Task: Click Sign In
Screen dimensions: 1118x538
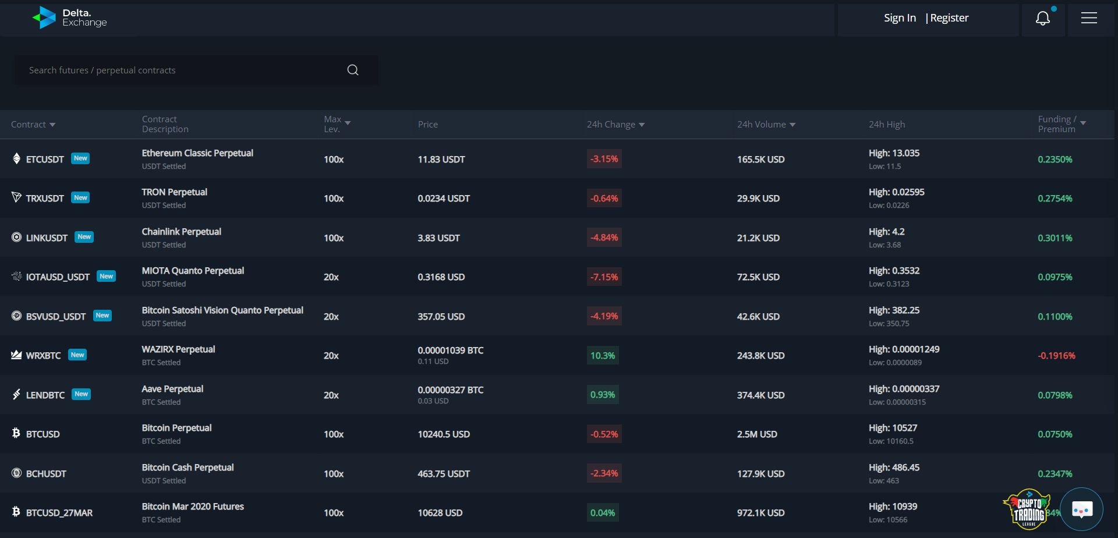Action: 900,18
